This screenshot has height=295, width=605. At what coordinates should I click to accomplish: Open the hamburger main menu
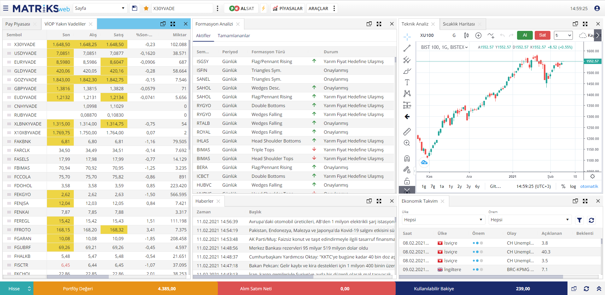[x=6, y=9]
